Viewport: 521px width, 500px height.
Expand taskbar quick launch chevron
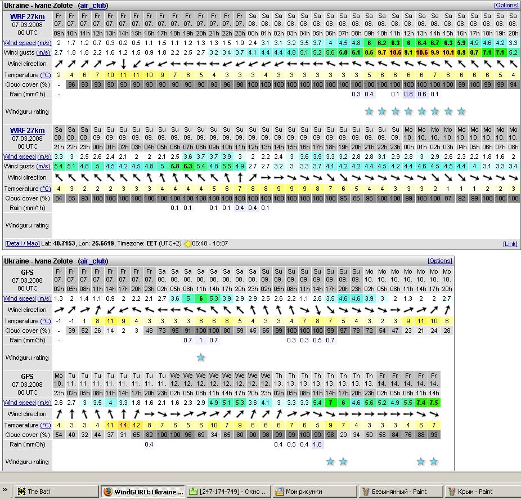5,491
